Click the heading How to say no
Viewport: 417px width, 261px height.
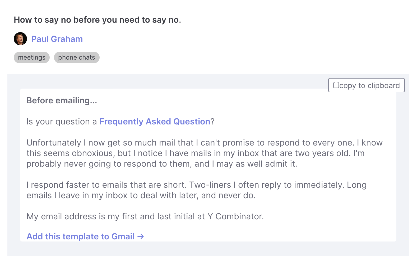pyautogui.click(x=98, y=20)
